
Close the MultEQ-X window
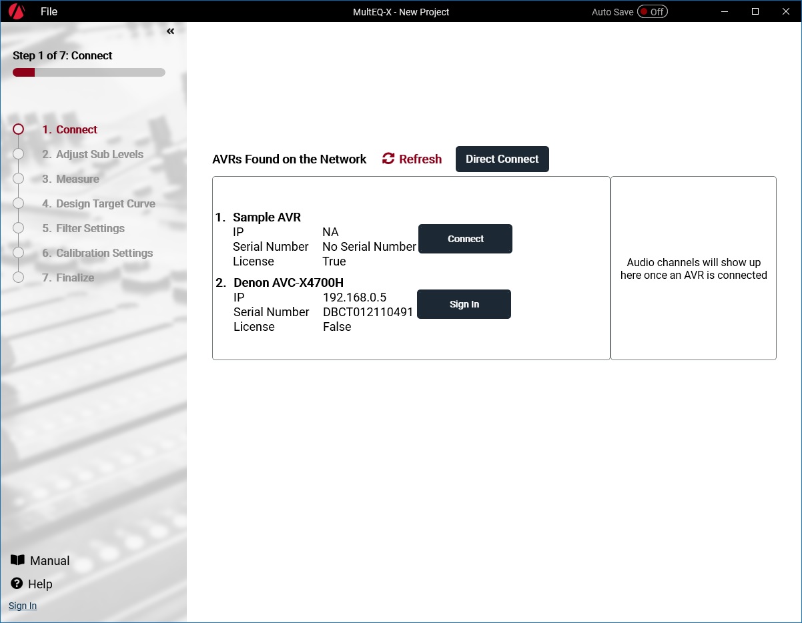click(786, 11)
